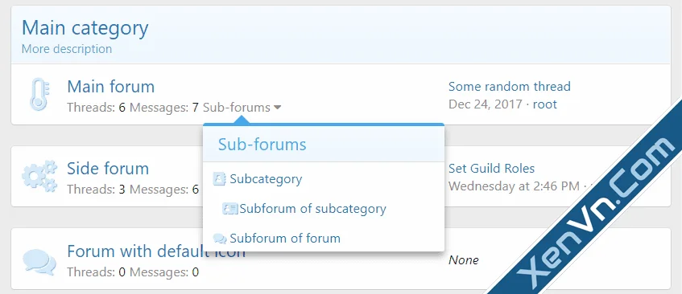Open the Side forum title

click(x=108, y=168)
